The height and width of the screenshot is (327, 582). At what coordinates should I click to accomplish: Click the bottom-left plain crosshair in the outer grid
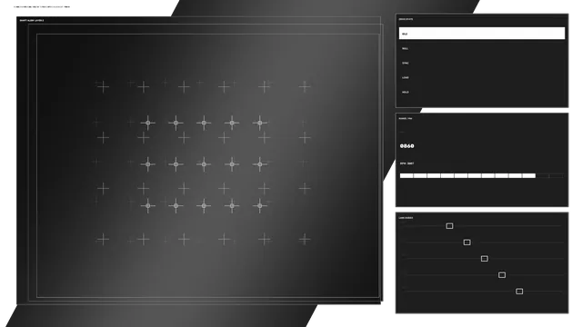pyautogui.click(x=103, y=239)
